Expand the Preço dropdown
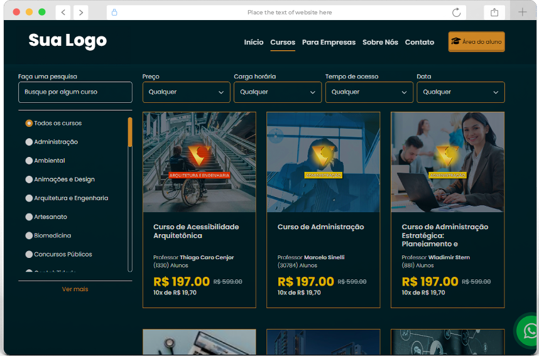Screen dimensions: 539x359 coord(186,92)
